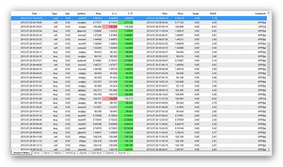283x167 pixels.
Task: Click open time 2015.07.28 07:24:20
Action: click(x=31, y=107)
